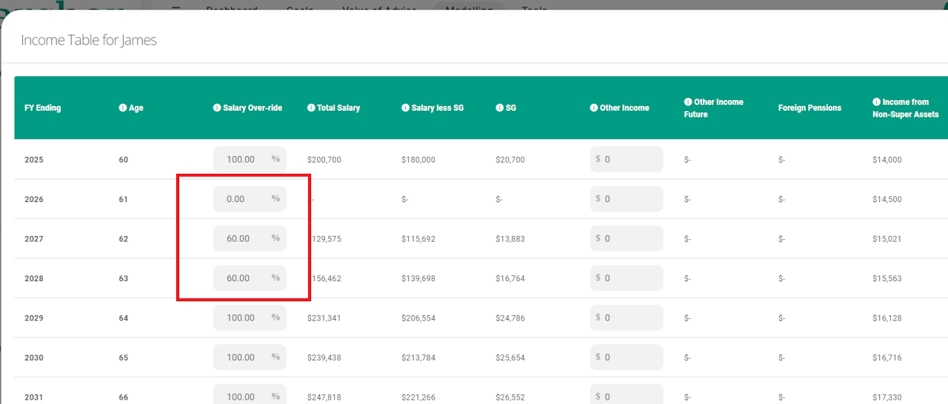
Task: Select the 2028 salary over-ride field
Action: pyautogui.click(x=250, y=278)
